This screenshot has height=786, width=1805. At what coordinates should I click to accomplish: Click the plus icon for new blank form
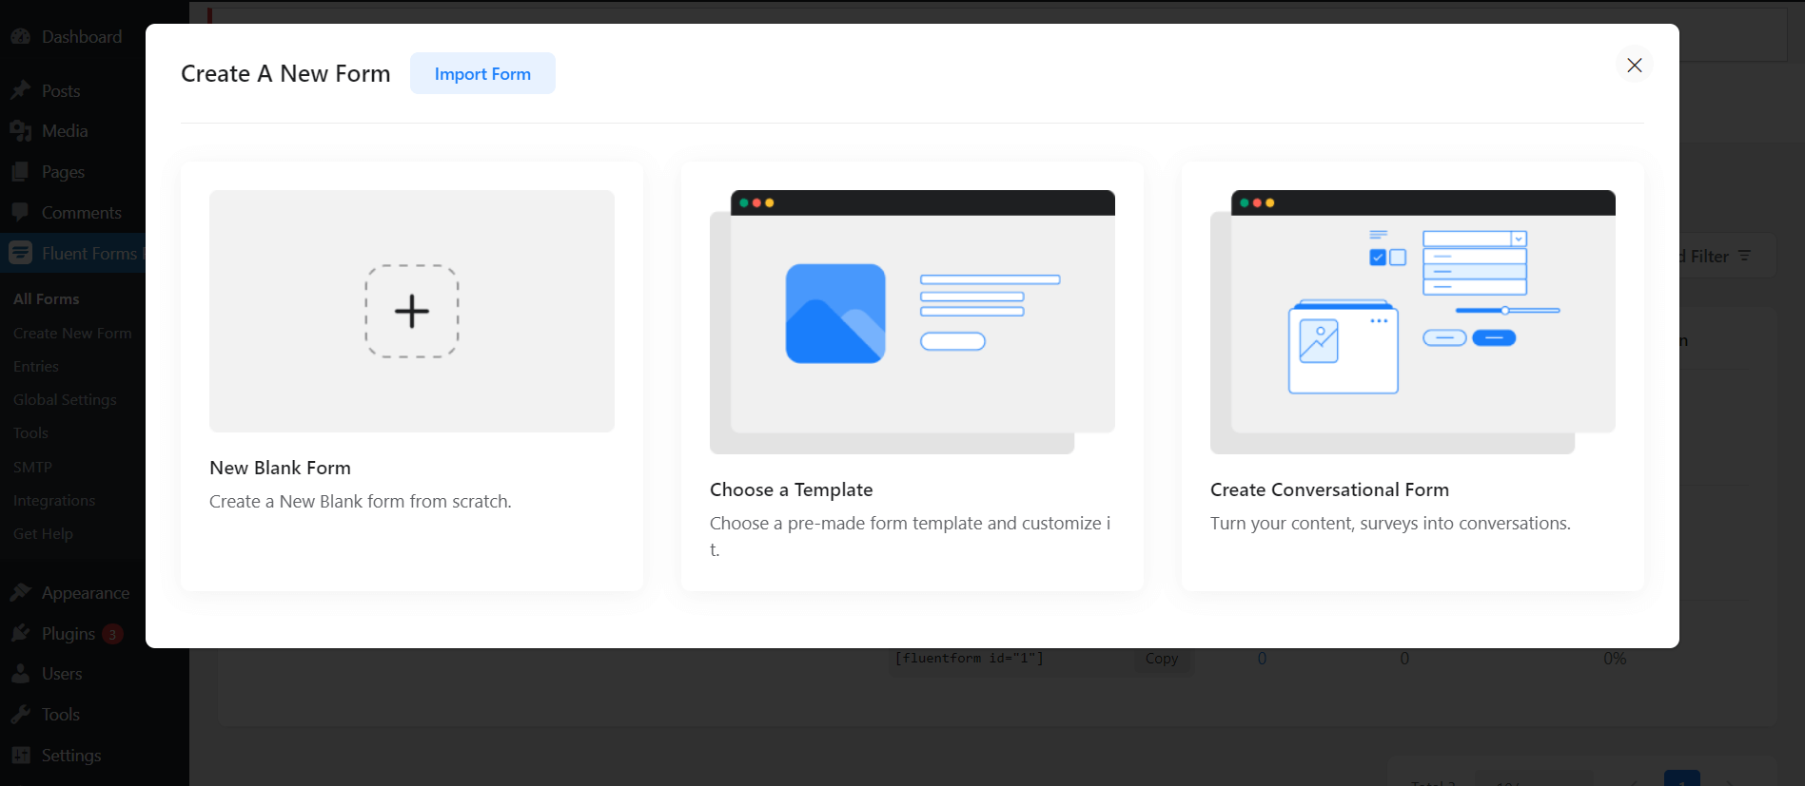tap(412, 312)
